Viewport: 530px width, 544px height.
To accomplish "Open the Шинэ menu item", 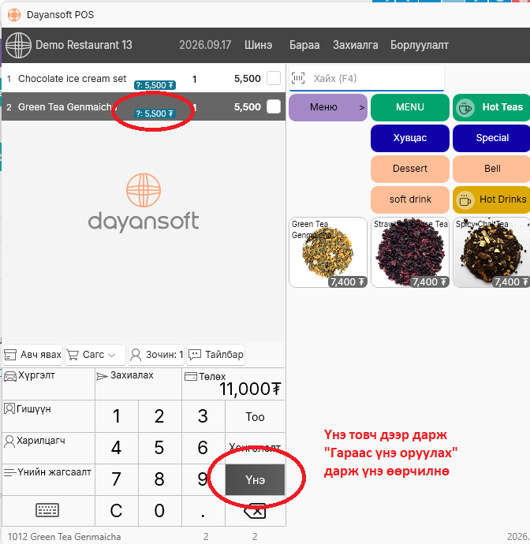I will coord(258,45).
